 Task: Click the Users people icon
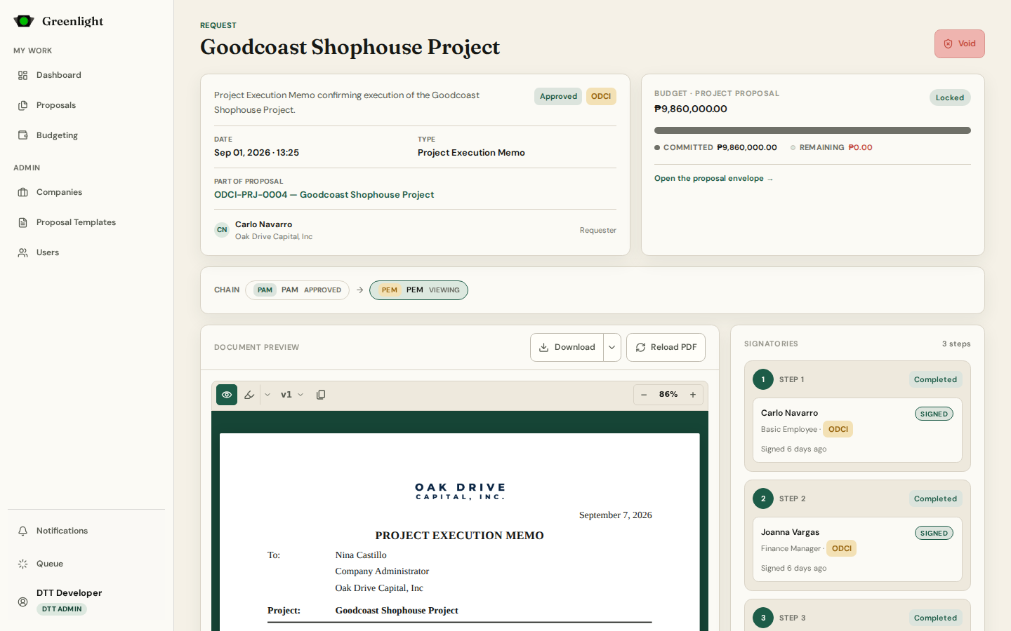pos(23,252)
